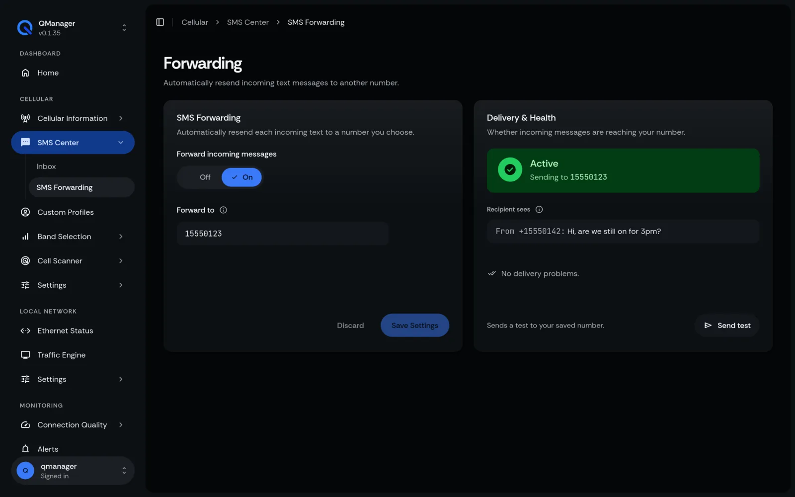
Task: Click the SMS Center message icon
Action: pos(25,143)
